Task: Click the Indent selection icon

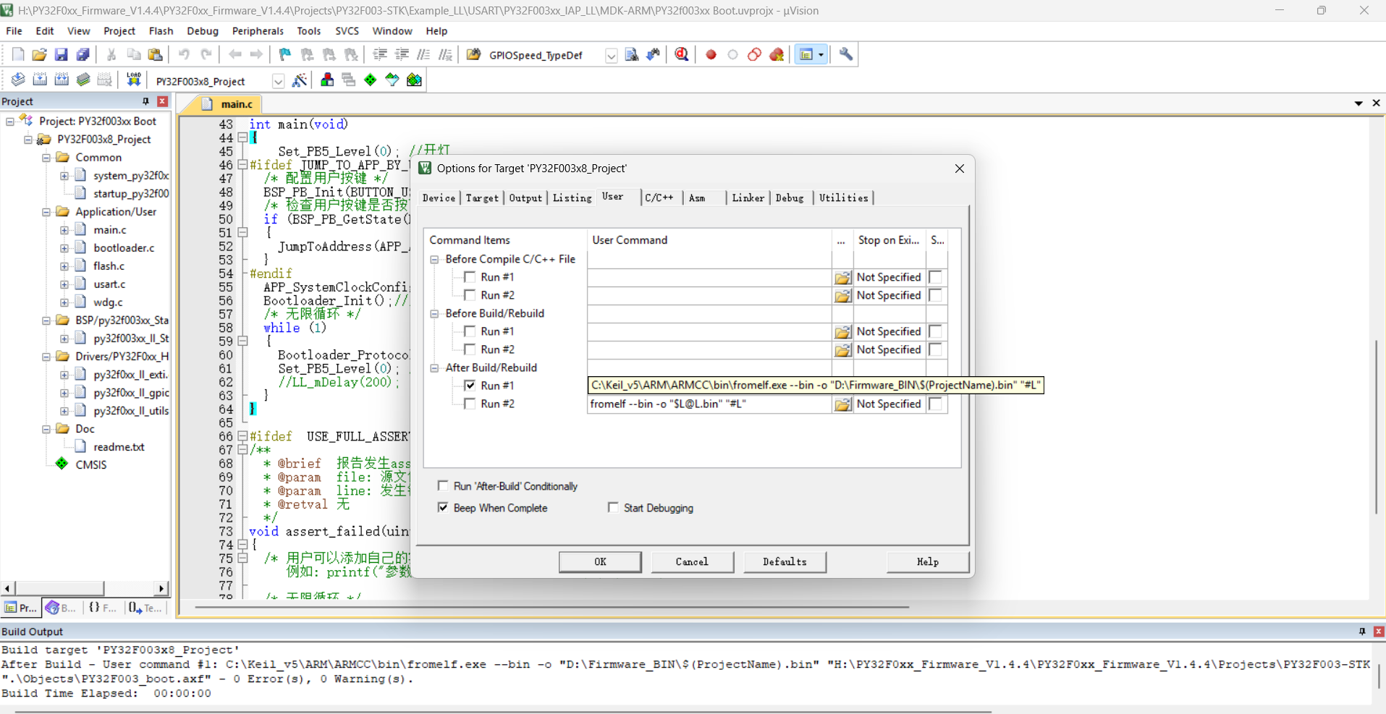Action: click(x=380, y=54)
